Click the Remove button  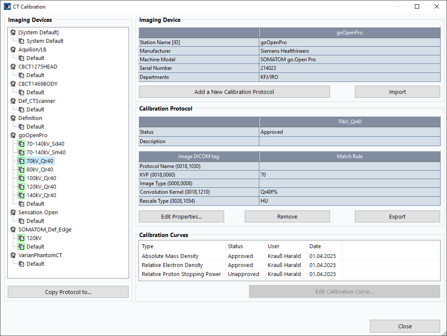[287, 216]
